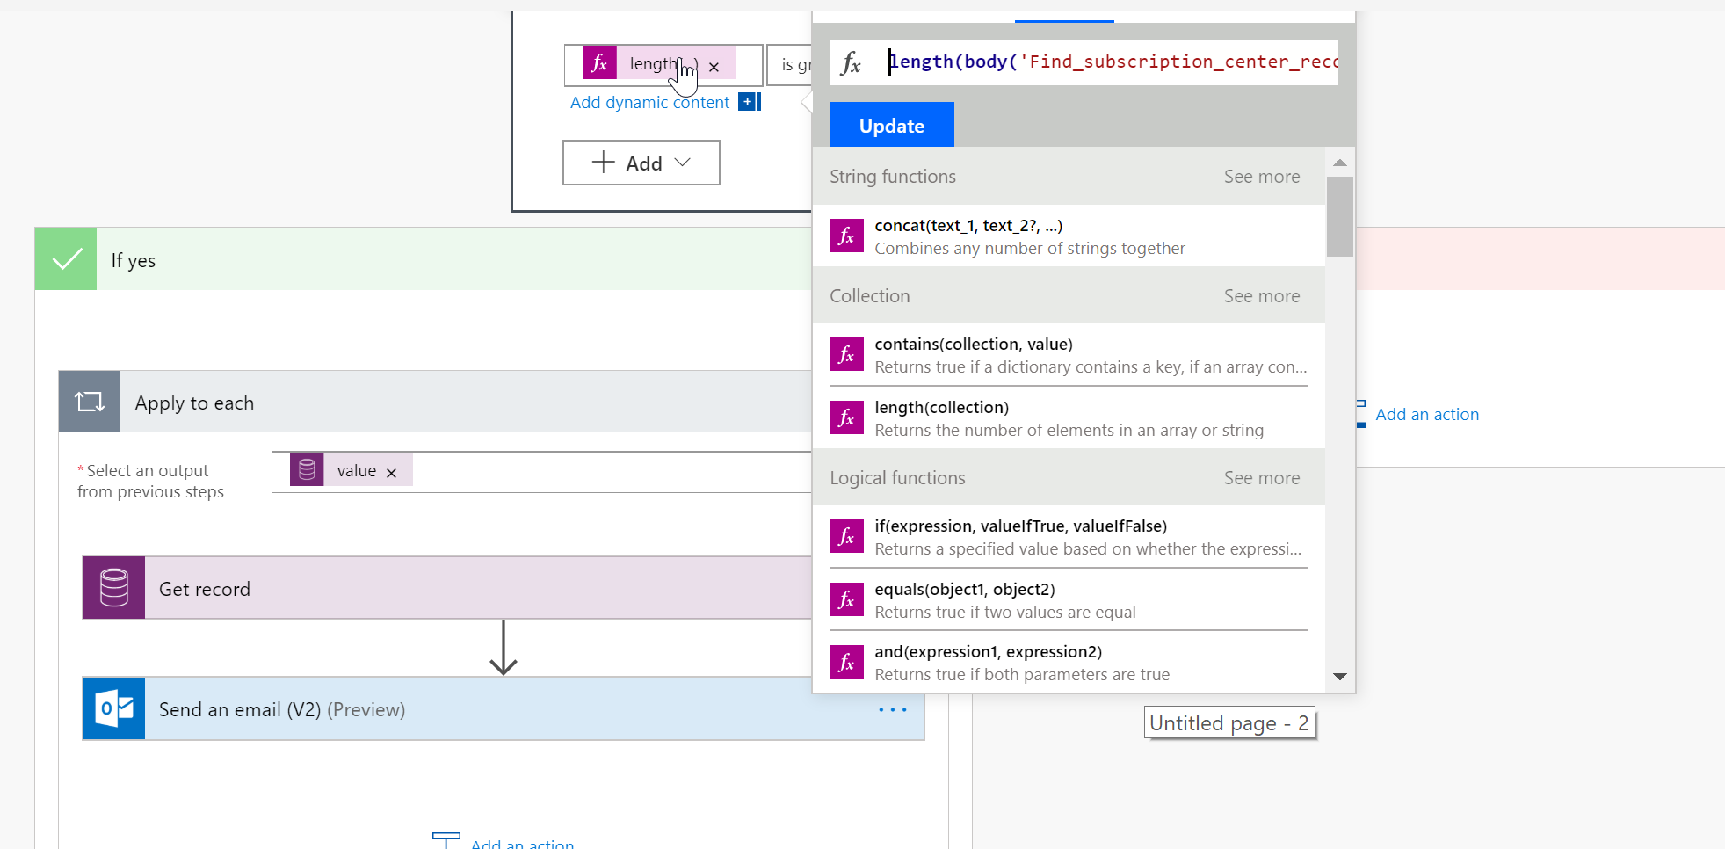1725x849 pixels.
Task: Open the Send an email options menu
Action: coord(893,708)
